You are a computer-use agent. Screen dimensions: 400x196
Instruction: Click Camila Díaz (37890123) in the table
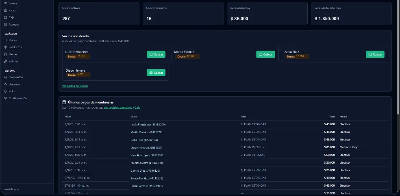(145, 170)
